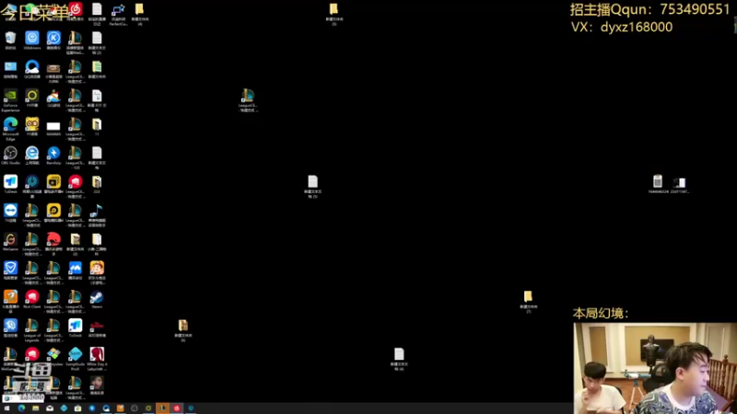
Task: Select the TeamViewer desktop icon
Action: 10,213
